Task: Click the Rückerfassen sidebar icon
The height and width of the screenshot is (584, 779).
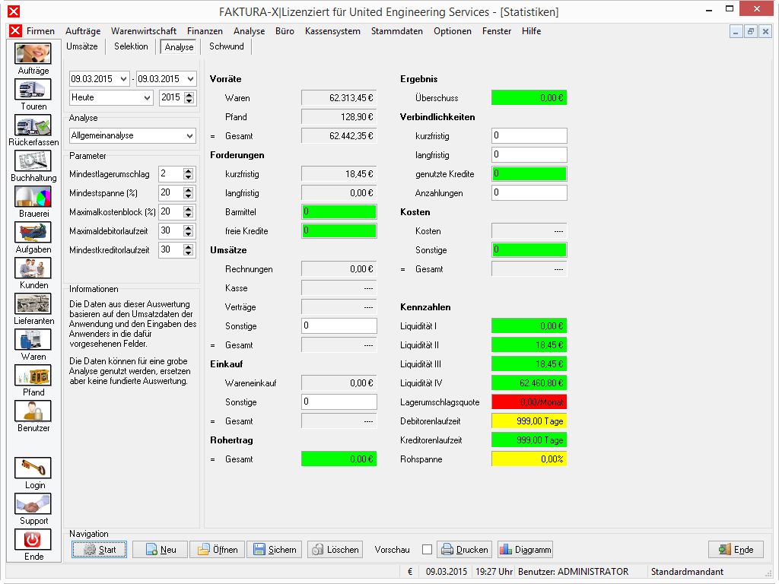Action: pyautogui.click(x=33, y=125)
